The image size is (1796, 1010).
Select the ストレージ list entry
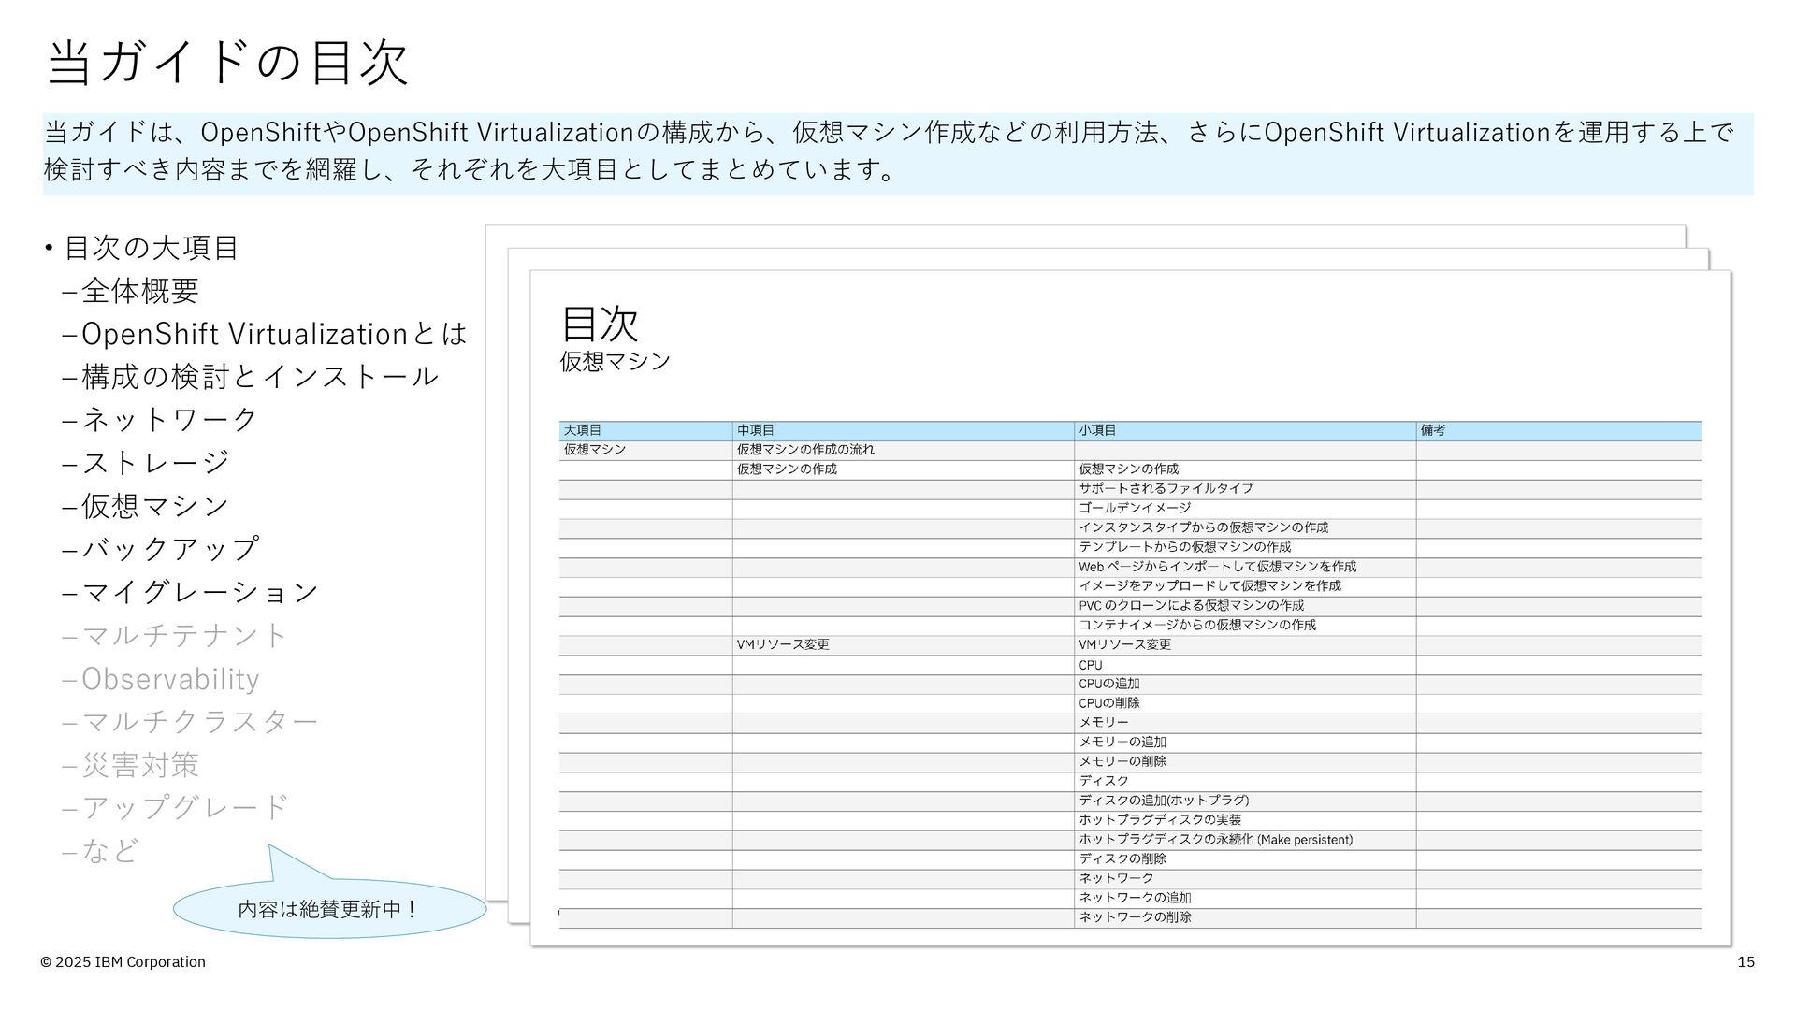pyautogui.click(x=155, y=463)
